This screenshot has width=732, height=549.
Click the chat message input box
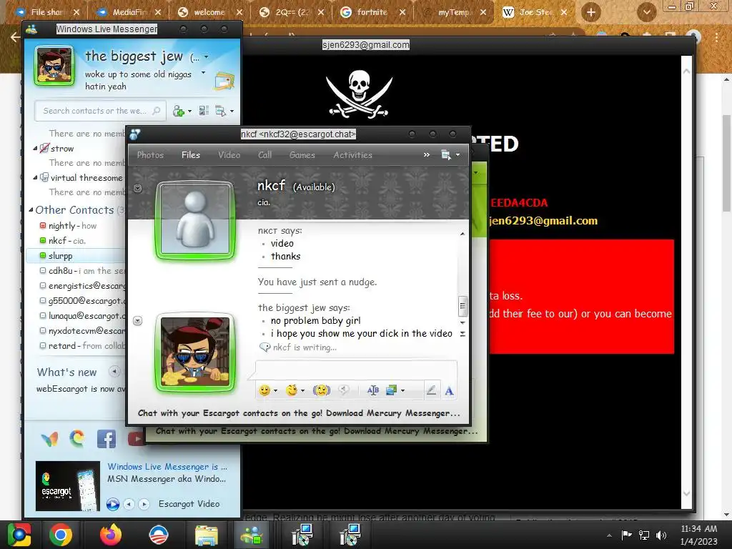point(356,369)
